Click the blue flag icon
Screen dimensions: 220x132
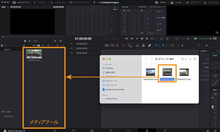click(x=156, y=45)
